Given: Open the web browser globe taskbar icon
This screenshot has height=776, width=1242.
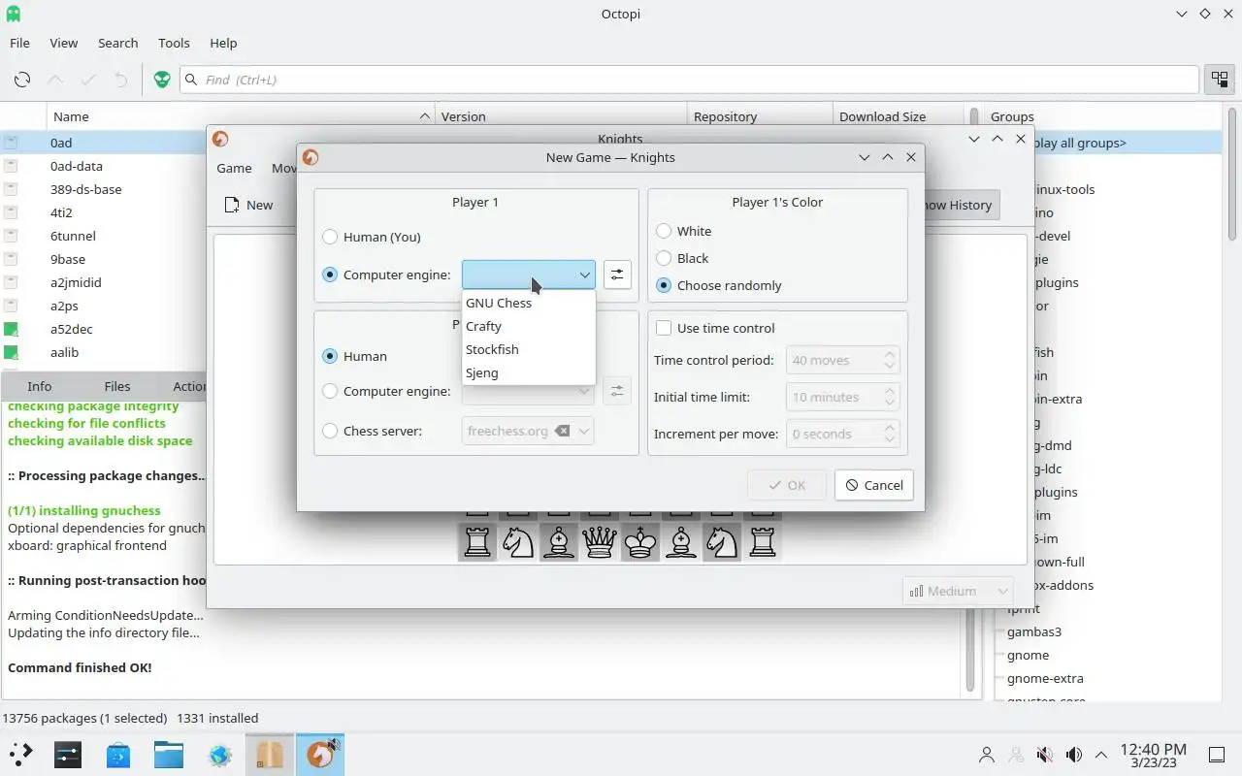Looking at the screenshot, I should [220, 755].
